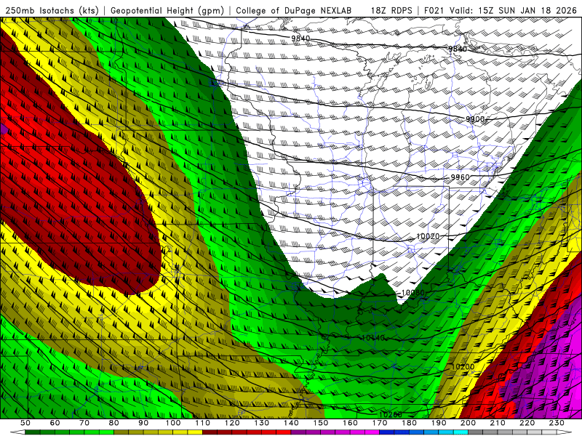Click the '250mb Isotachs (kts)' title text
Screen dimensions: 582x436
[x=52, y=11]
